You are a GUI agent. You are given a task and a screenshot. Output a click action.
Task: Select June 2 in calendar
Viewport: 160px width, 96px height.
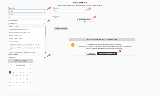14,72
